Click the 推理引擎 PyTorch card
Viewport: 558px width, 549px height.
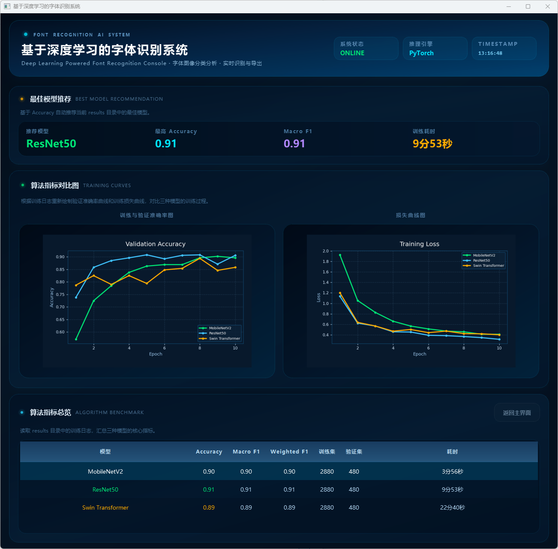coord(435,48)
